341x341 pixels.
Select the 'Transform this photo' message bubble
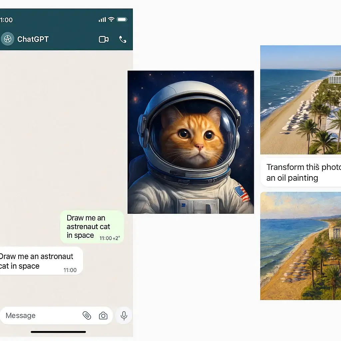pos(301,172)
